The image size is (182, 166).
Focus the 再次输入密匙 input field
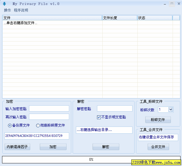coord(49,117)
